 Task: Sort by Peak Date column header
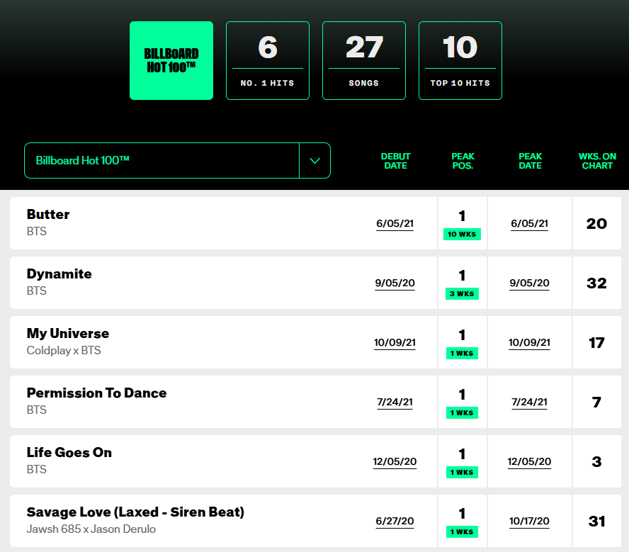click(x=531, y=161)
